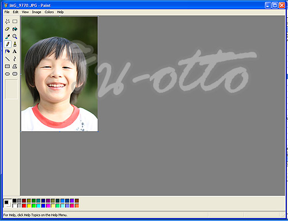This screenshot has width=288, height=221.
Task: Click the canvas bottom-edge middle resize handle
Action: (x=59, y=132)
